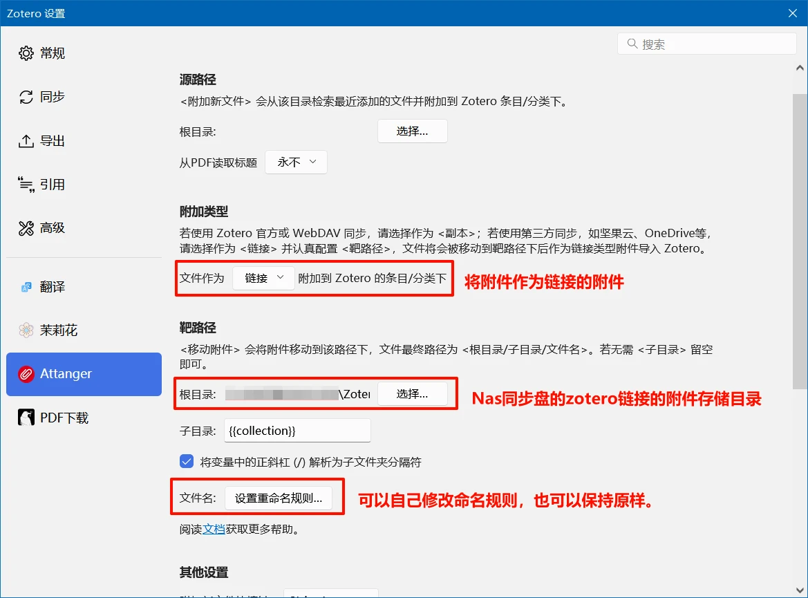
Task: Close the Zotero settings window
Action: click(793, 13)
